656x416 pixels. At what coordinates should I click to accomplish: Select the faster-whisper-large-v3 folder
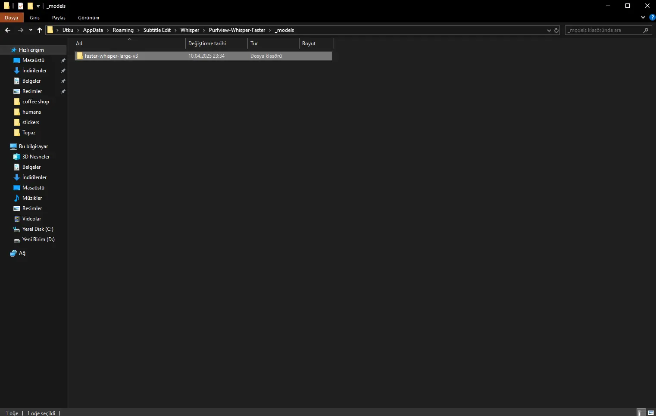coord(203,56)
